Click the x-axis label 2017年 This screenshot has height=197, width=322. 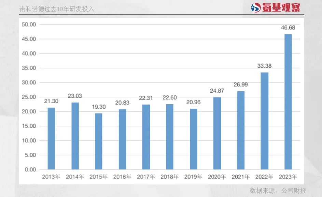pos(146,177)
